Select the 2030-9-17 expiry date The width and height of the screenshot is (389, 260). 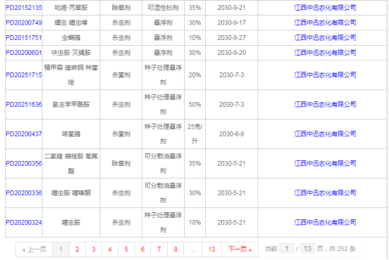click(232, 22)
